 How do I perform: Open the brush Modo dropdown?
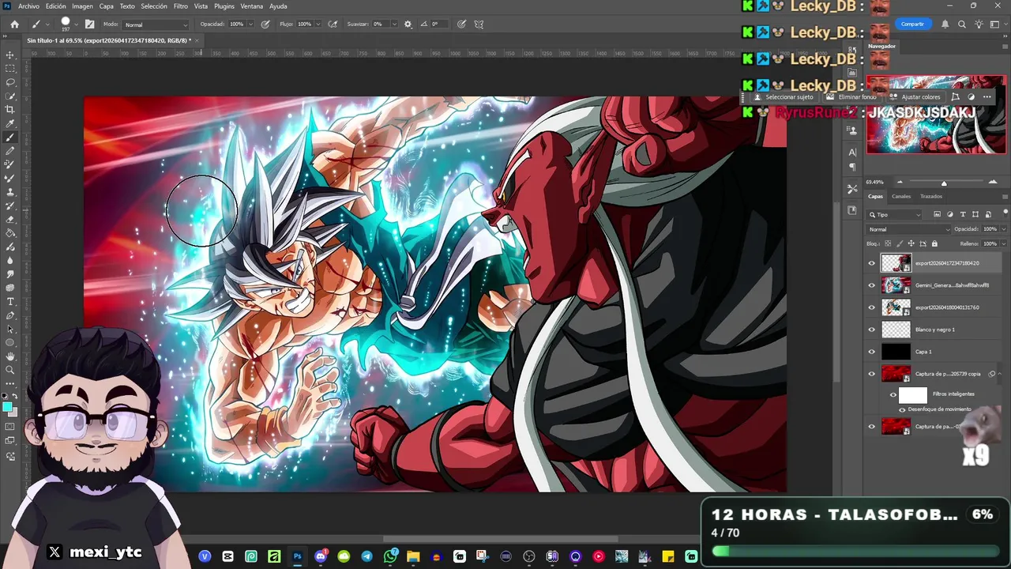tap(156, 24)
